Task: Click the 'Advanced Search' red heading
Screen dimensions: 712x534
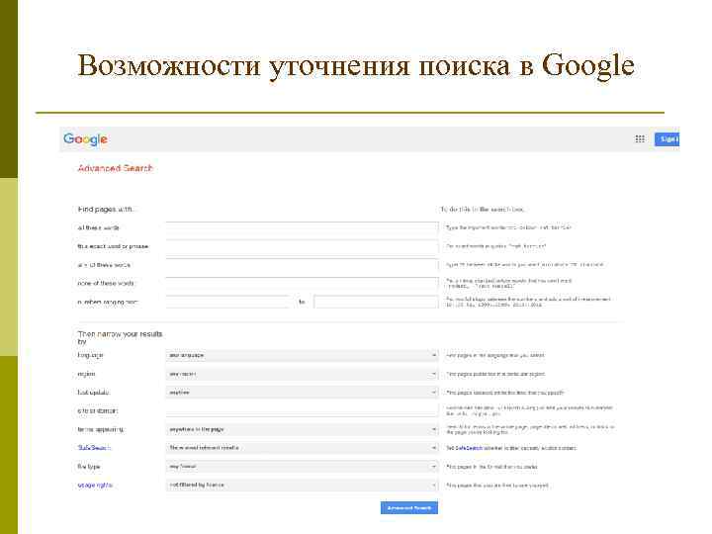Action: 116,168
